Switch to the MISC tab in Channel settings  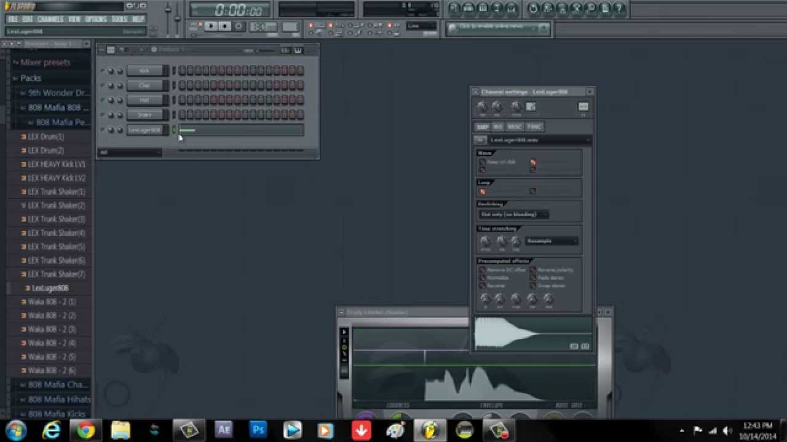515,127
